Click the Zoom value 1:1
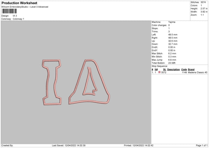 point(202,15)
